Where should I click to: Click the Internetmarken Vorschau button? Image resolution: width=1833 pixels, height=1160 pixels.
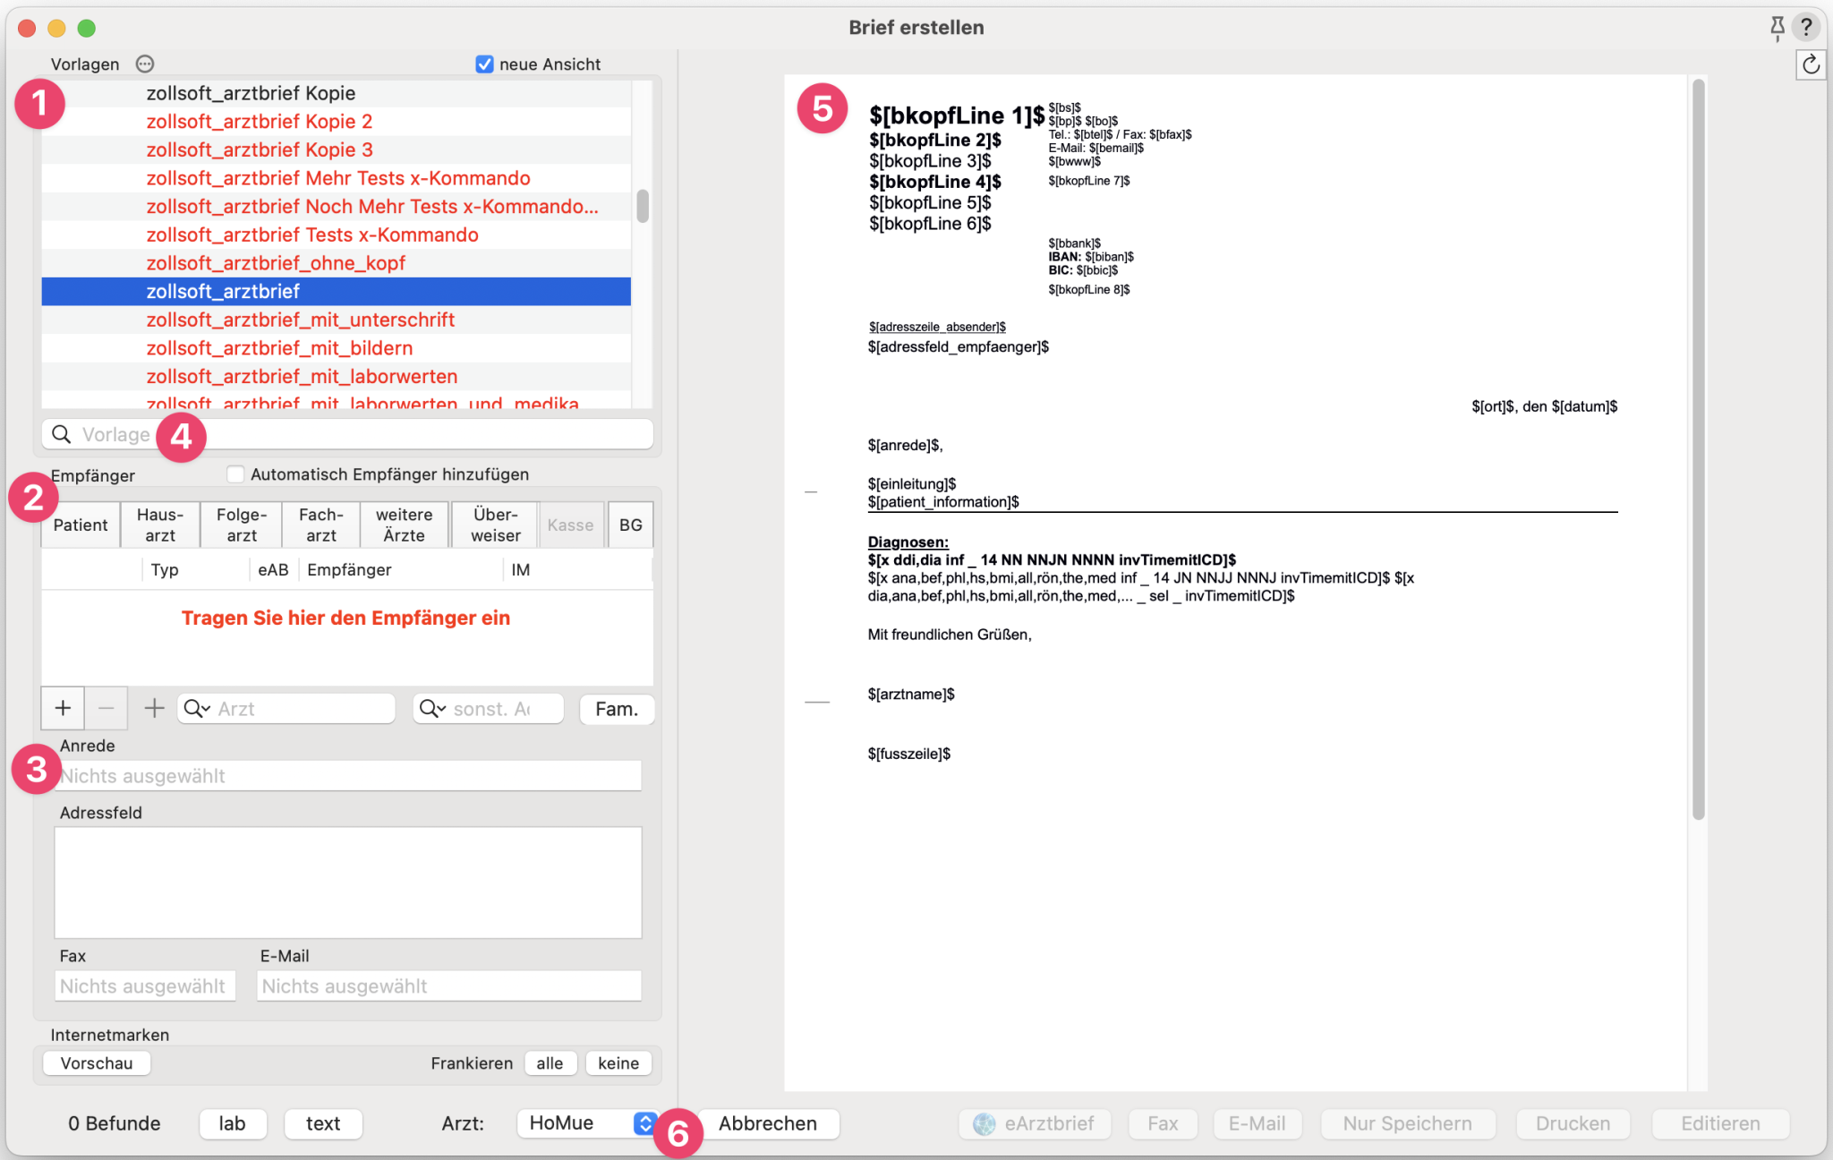tap(97, 1063)
